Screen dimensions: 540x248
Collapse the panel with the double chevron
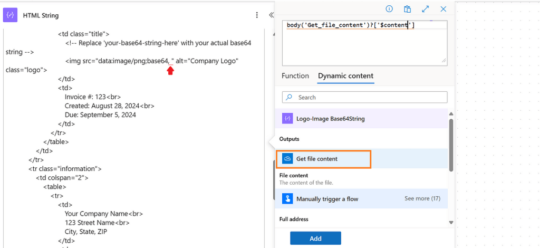click(x=271, y=15)
